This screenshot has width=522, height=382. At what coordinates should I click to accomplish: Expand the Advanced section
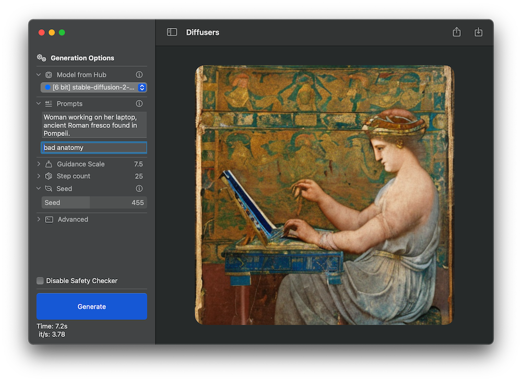pyautogui.click(x=38, y=219)
